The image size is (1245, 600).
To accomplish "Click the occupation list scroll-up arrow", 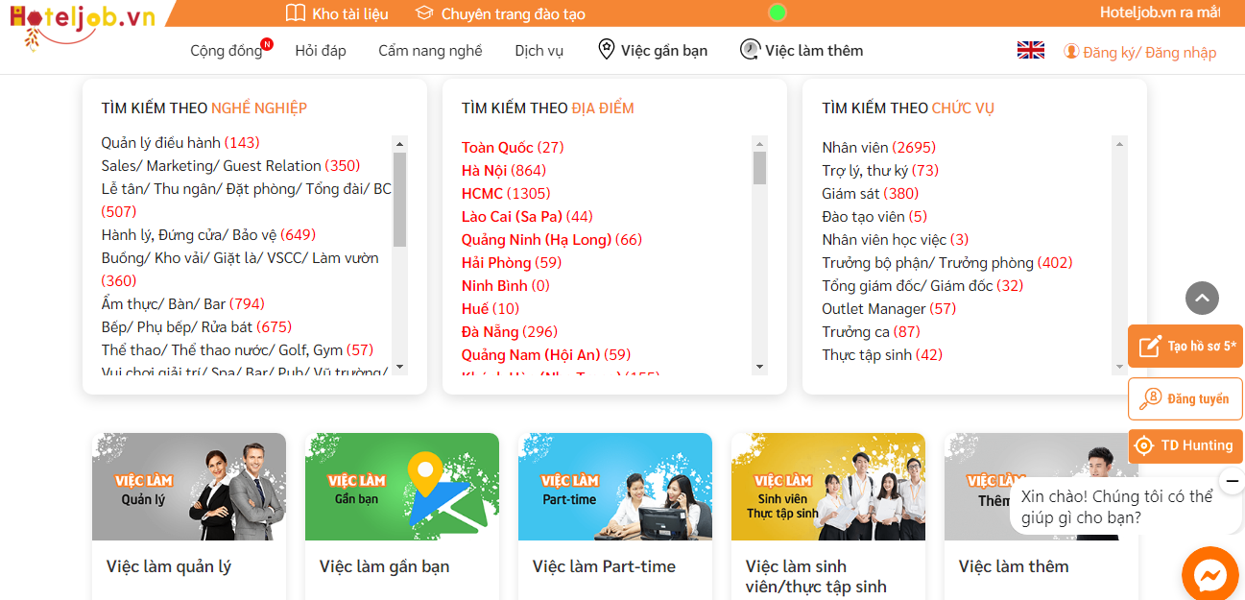I will coord(400,144).
